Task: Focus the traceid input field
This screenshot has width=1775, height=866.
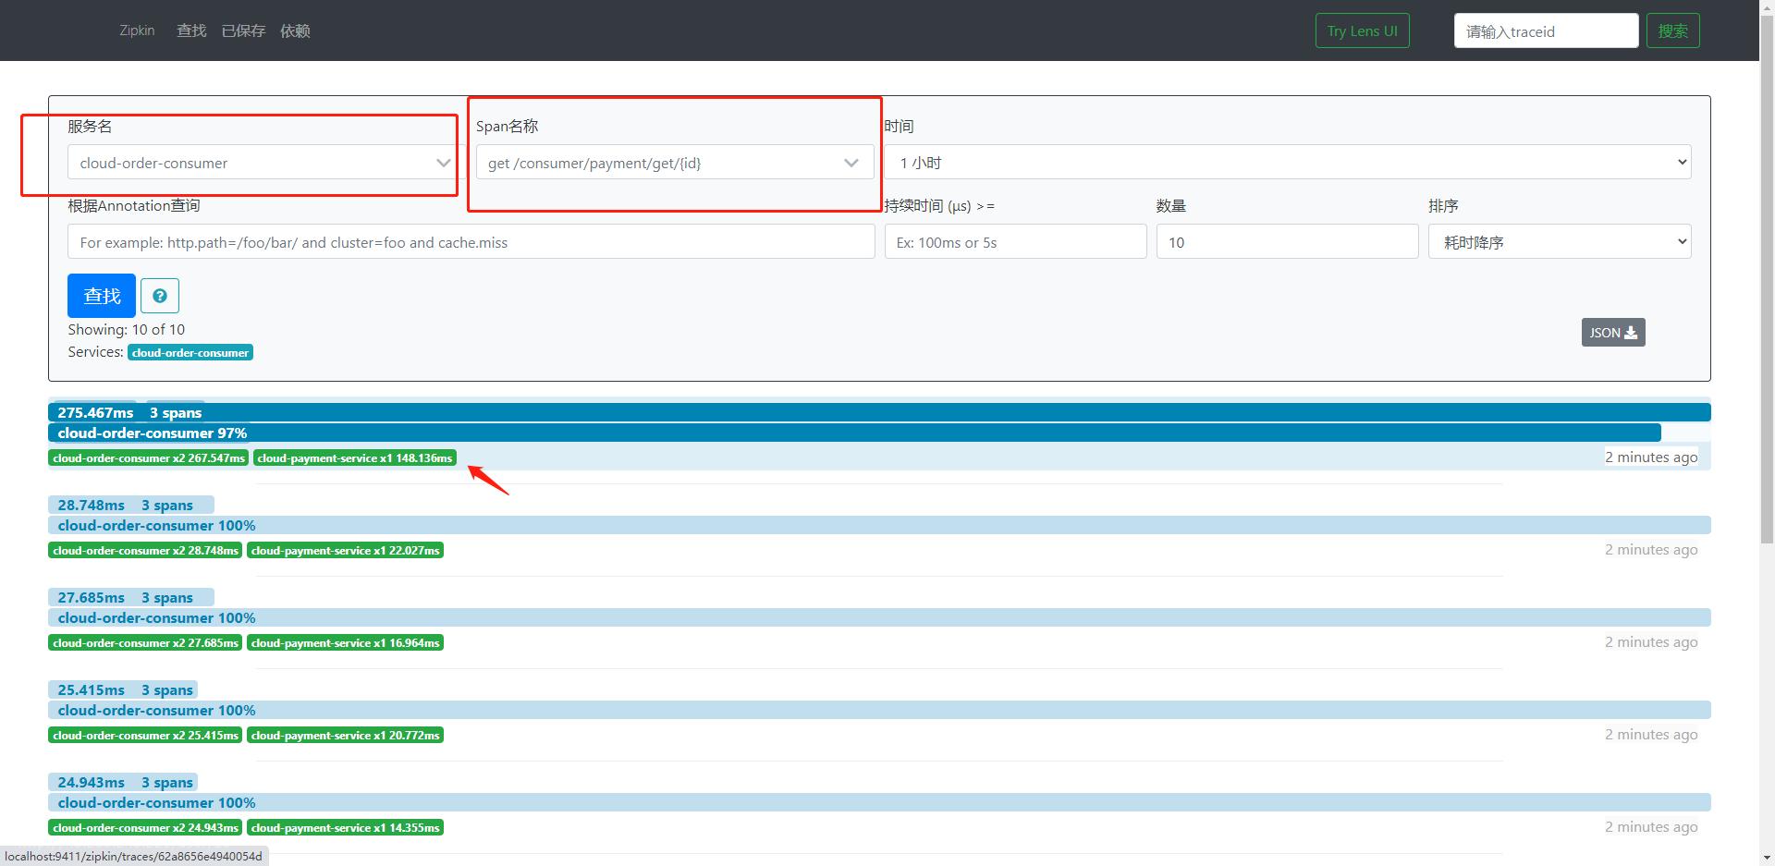Action: pyautogui.click(x=1547, y=30)
